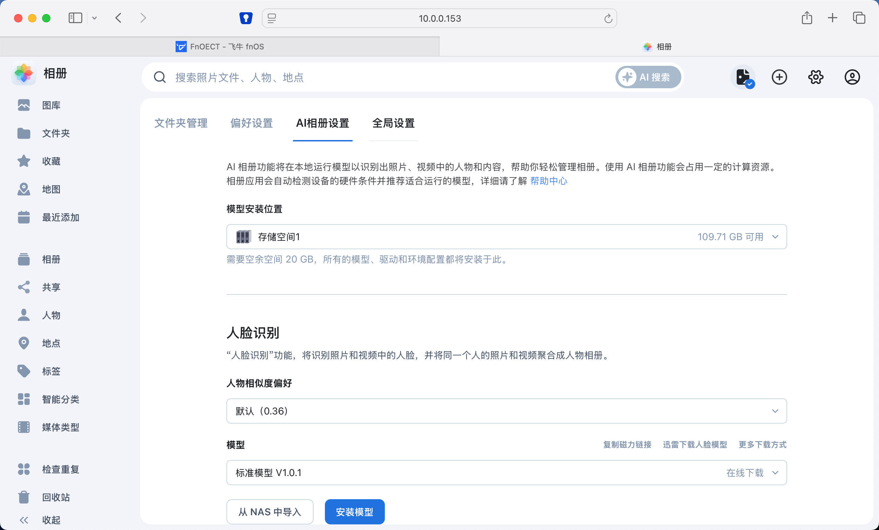Open the 收藏 favorites section
The width and height of the screenshot is (879, 530).
point(51,161)
